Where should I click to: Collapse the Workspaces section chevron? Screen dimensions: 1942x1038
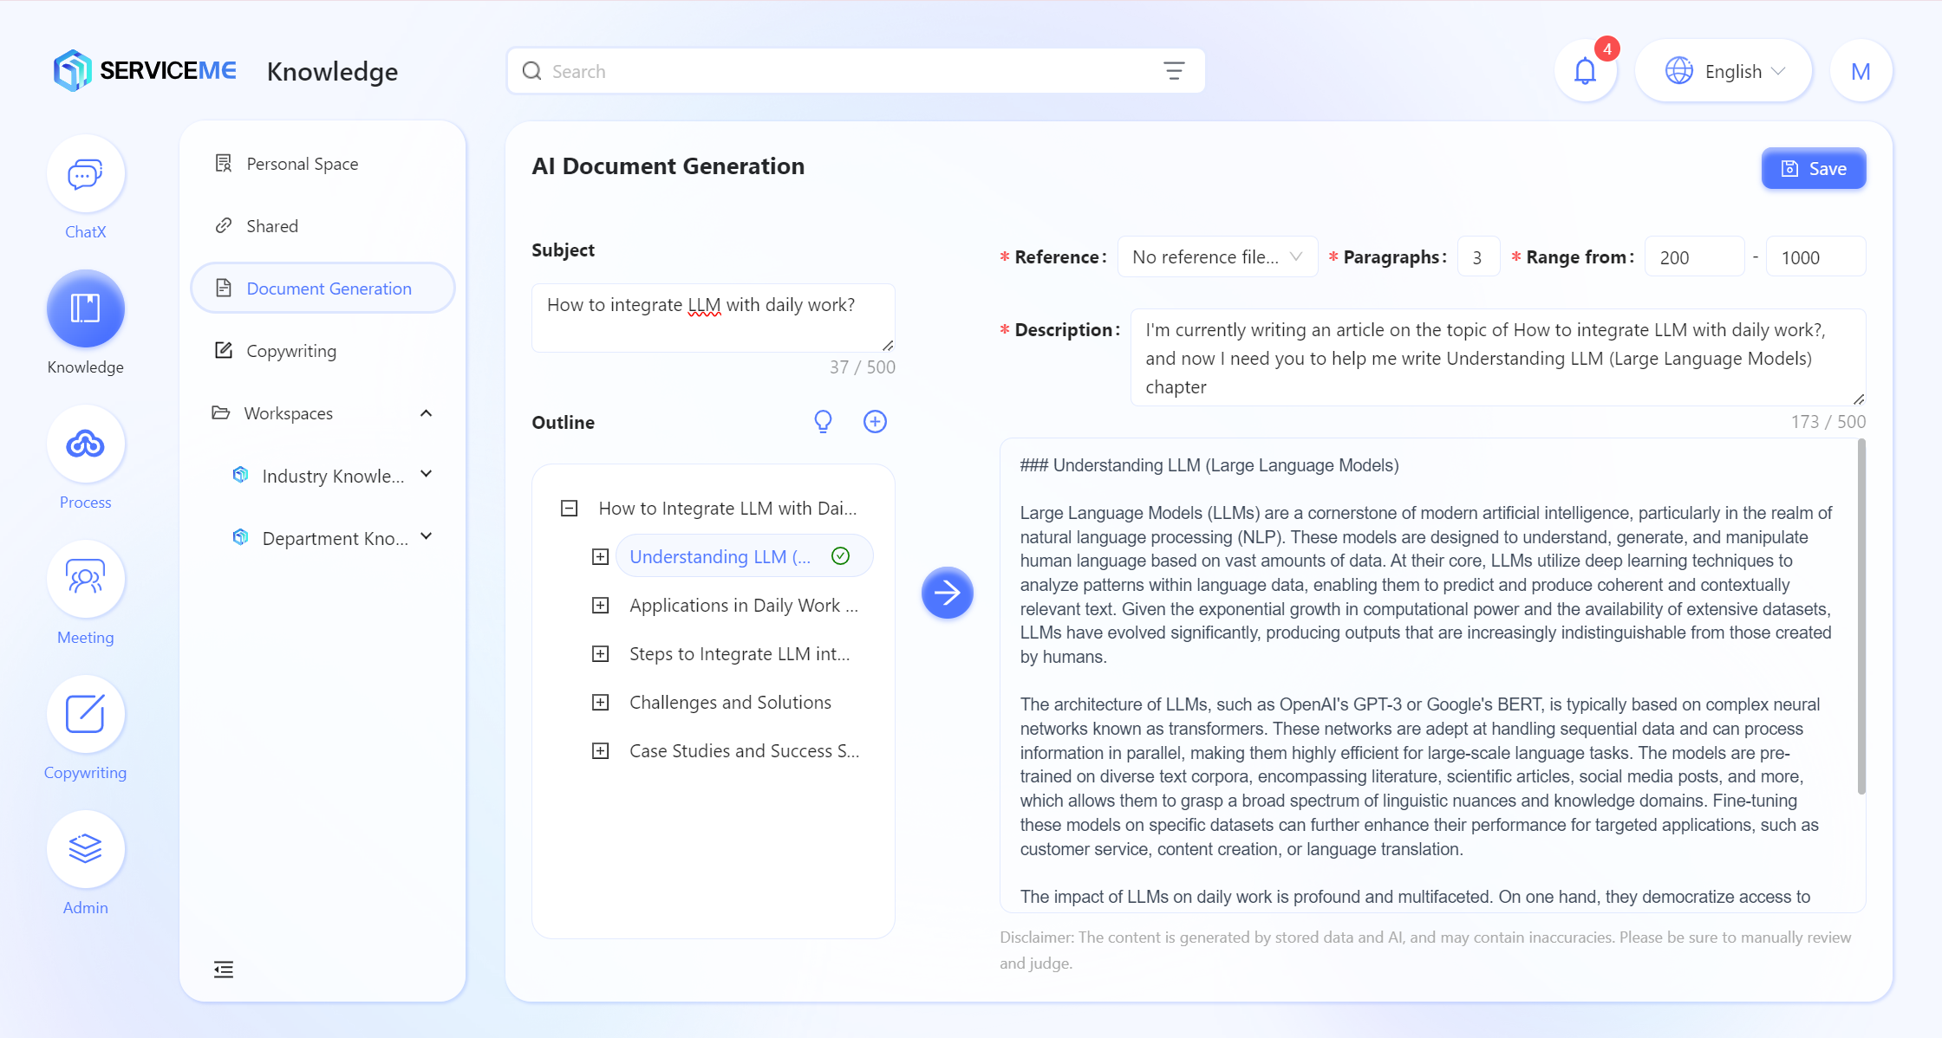(426, 413)
